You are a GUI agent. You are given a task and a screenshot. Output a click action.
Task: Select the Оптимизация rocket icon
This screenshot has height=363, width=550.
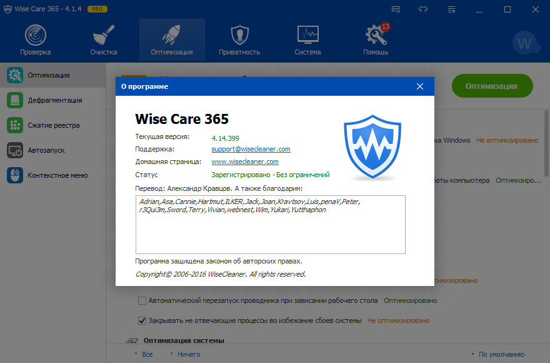172,39
